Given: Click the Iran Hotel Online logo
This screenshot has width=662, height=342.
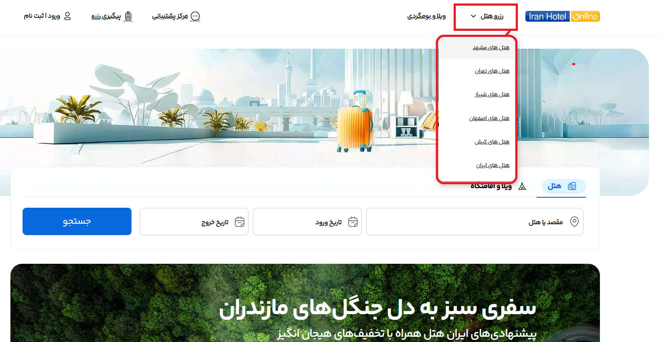Looking at the screenshot, I should [562, 16].
